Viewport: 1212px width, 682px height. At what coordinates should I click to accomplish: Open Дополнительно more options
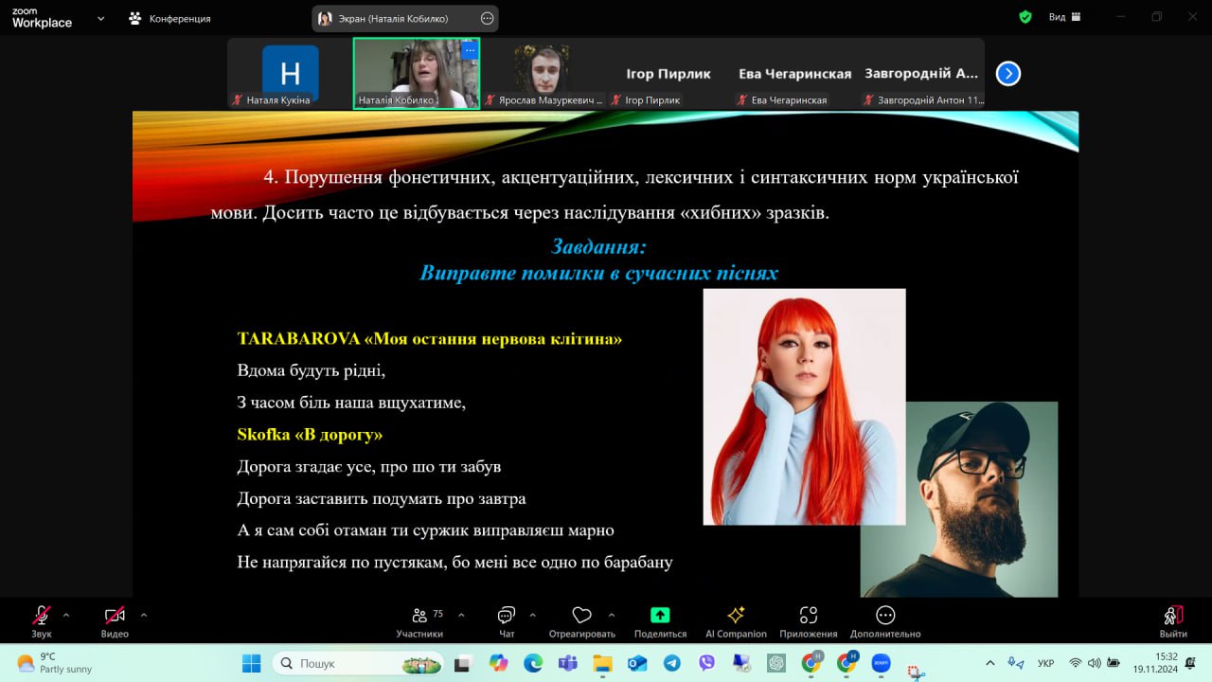(x=885, y=620)
